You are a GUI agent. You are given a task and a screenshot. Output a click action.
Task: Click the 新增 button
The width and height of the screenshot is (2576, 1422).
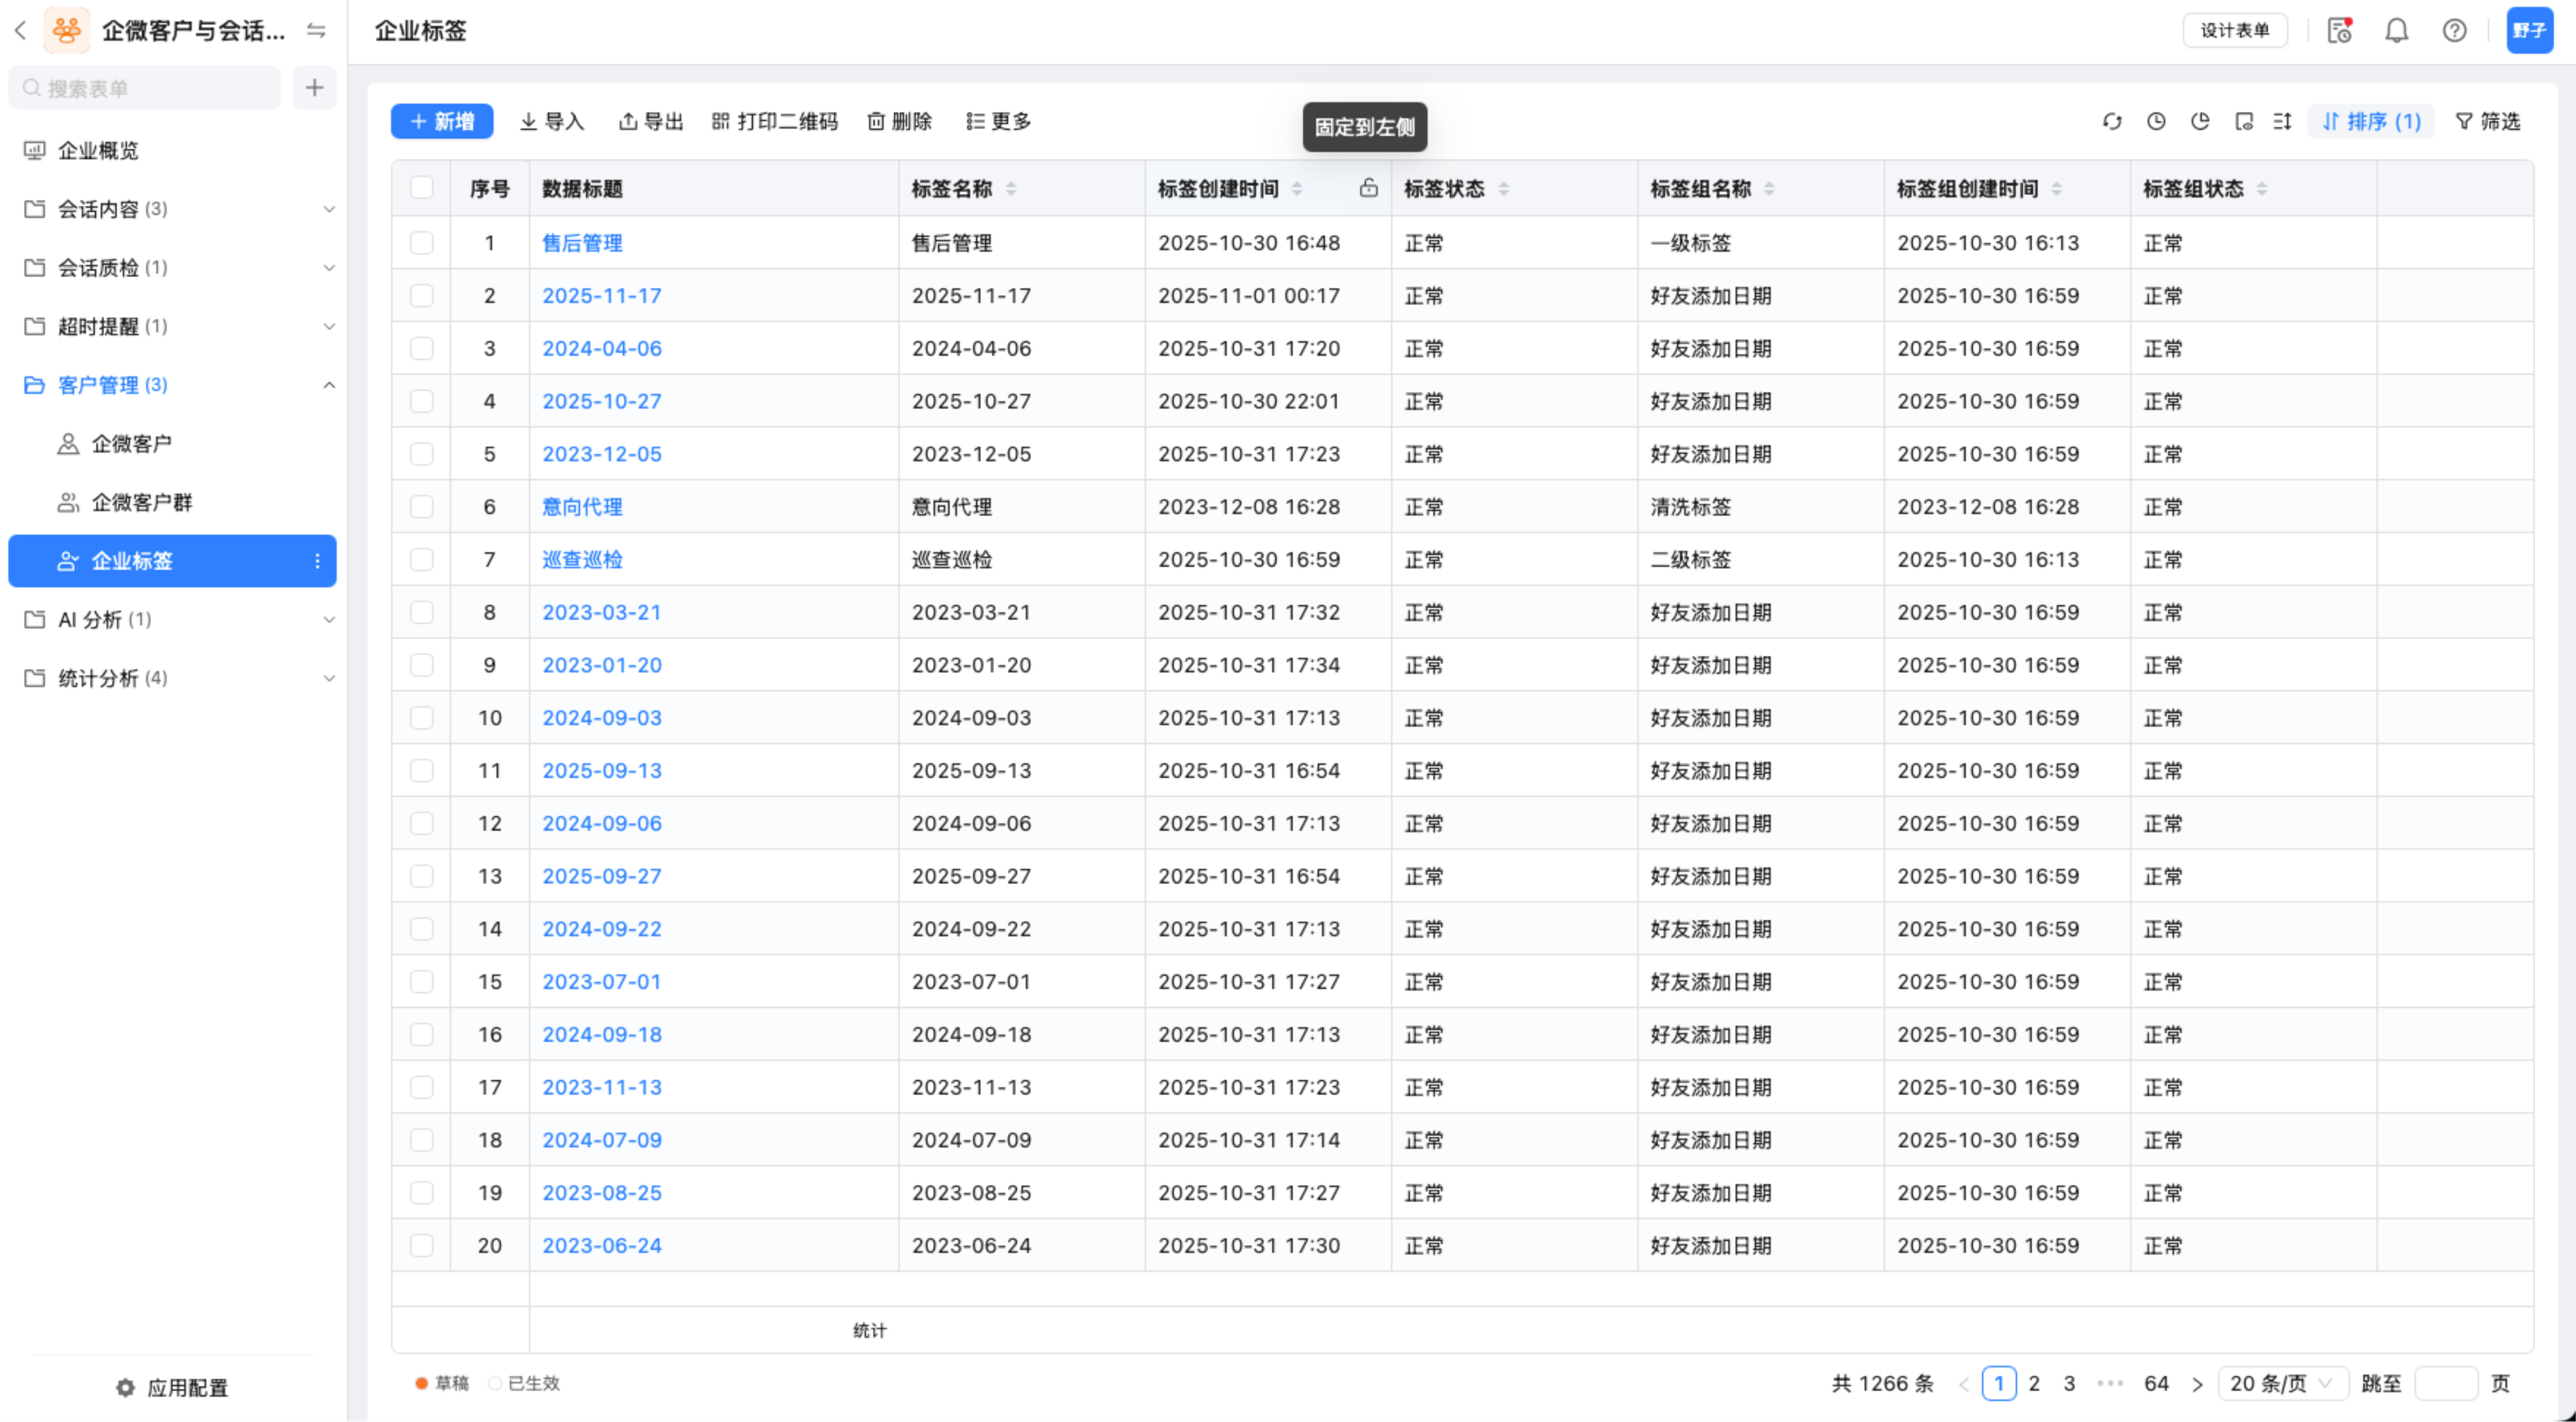tap(442, 121)
